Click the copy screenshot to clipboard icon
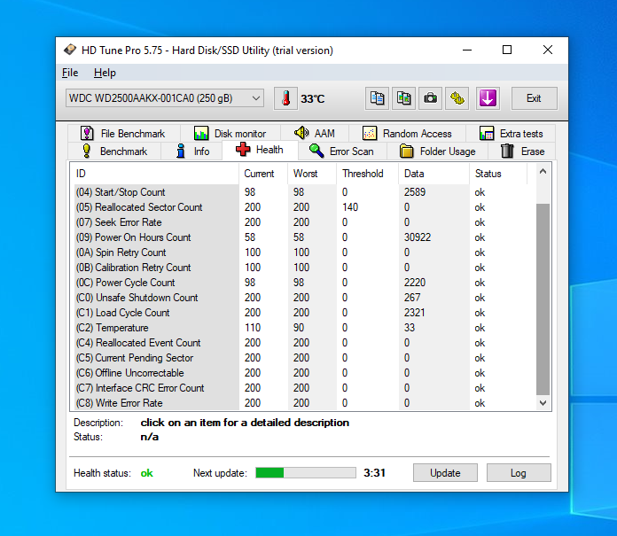The width and height of the screenshot is (617, 536). pos(403,98)
